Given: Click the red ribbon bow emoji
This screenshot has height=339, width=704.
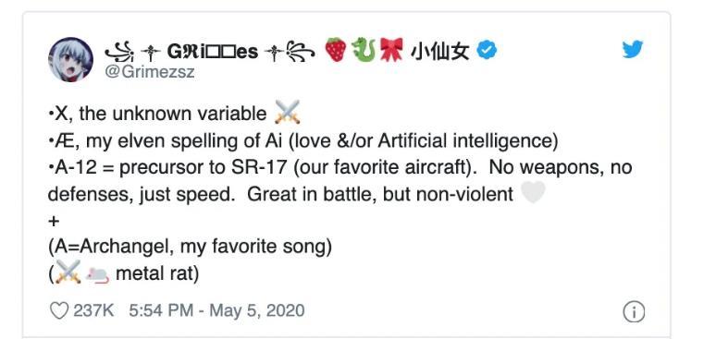Looking at the screenshot, I should point(391,49).
